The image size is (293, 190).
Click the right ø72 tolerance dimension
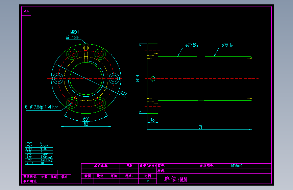227,45
